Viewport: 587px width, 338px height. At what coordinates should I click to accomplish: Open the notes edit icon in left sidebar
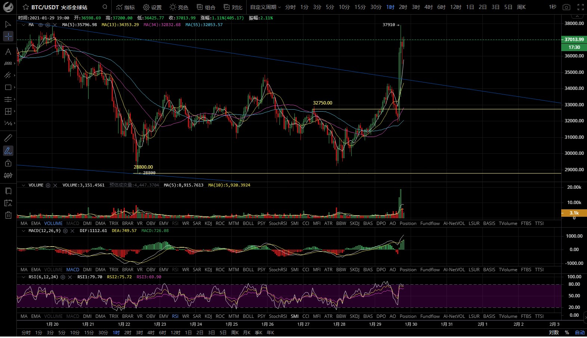tap(8, 203)
